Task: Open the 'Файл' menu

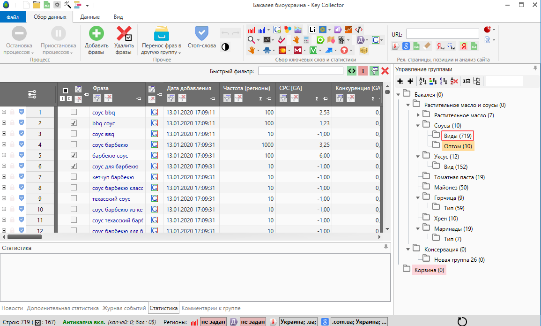Action: click(x=13, y=17)
